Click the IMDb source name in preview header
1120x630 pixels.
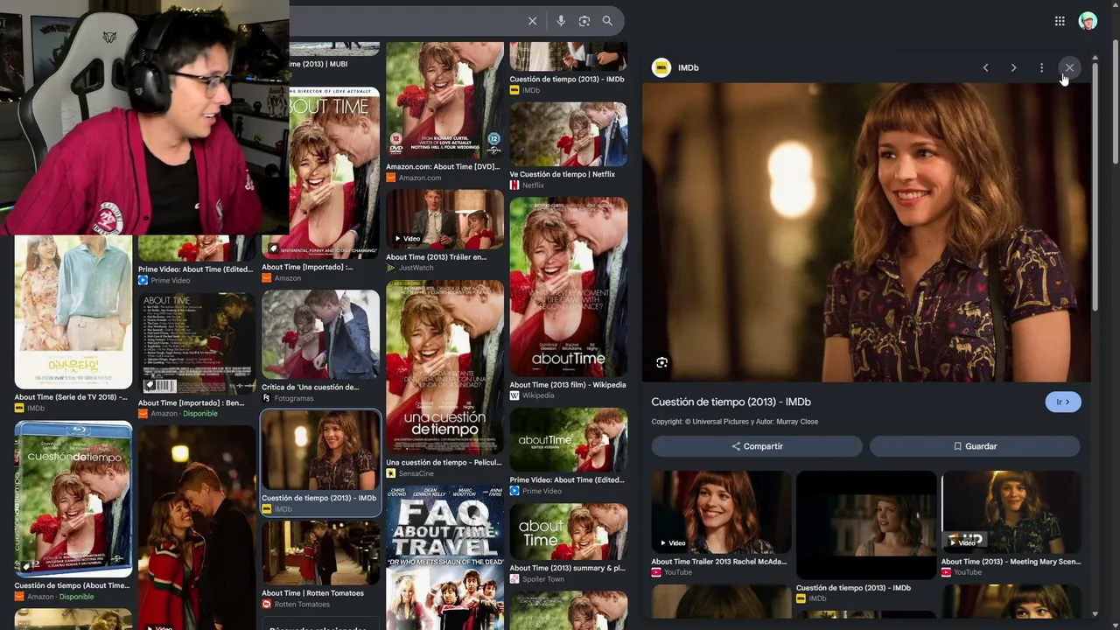[689, 67]
